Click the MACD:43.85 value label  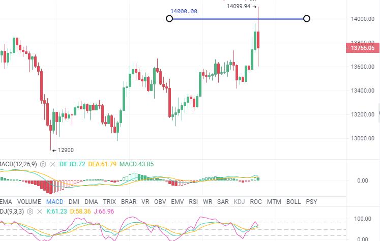(136, 164)
